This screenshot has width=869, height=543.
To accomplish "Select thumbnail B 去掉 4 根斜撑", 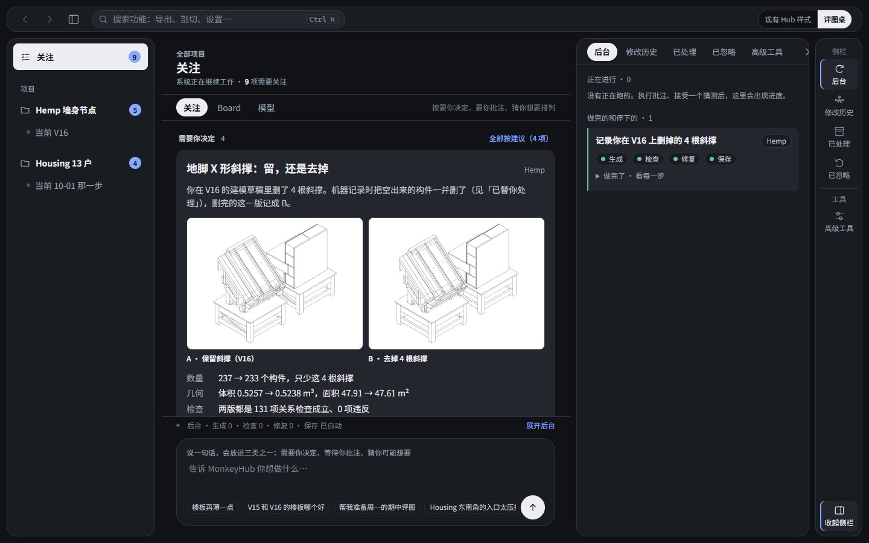I will click(x=456, y=284).
